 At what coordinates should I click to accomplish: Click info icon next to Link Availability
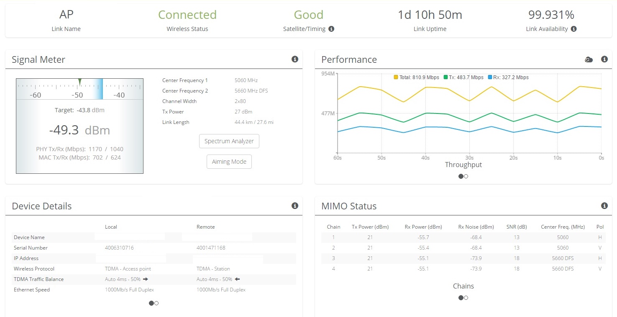pos(573,29)
